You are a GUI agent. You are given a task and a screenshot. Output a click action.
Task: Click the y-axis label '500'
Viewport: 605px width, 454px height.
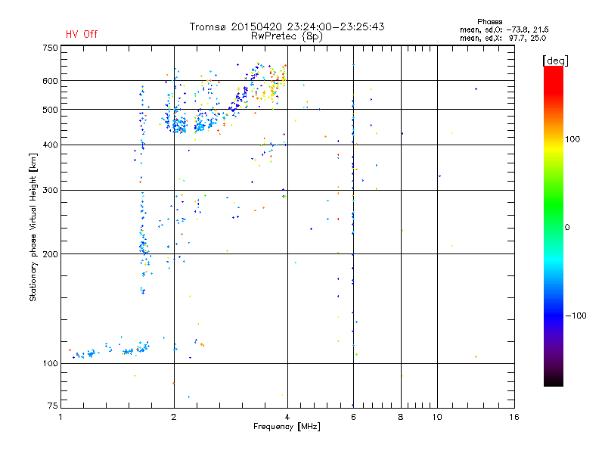click(50, 110)
